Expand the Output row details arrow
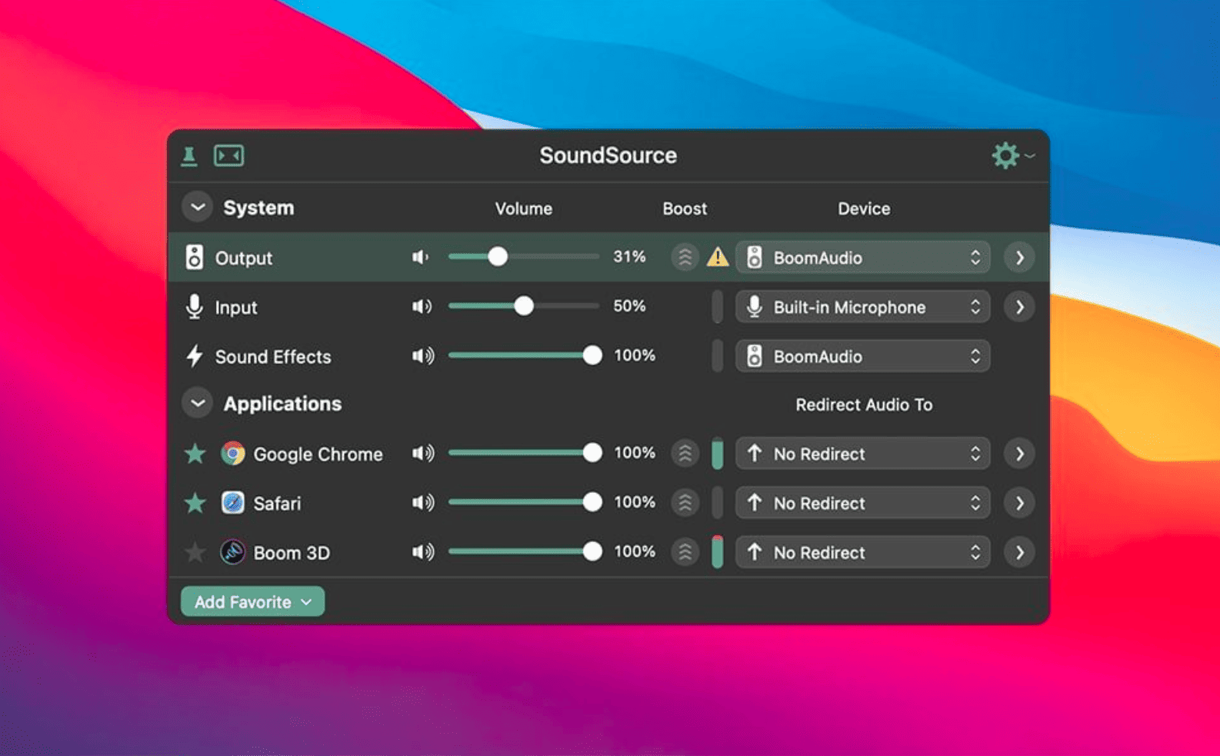 [1019, 258]
